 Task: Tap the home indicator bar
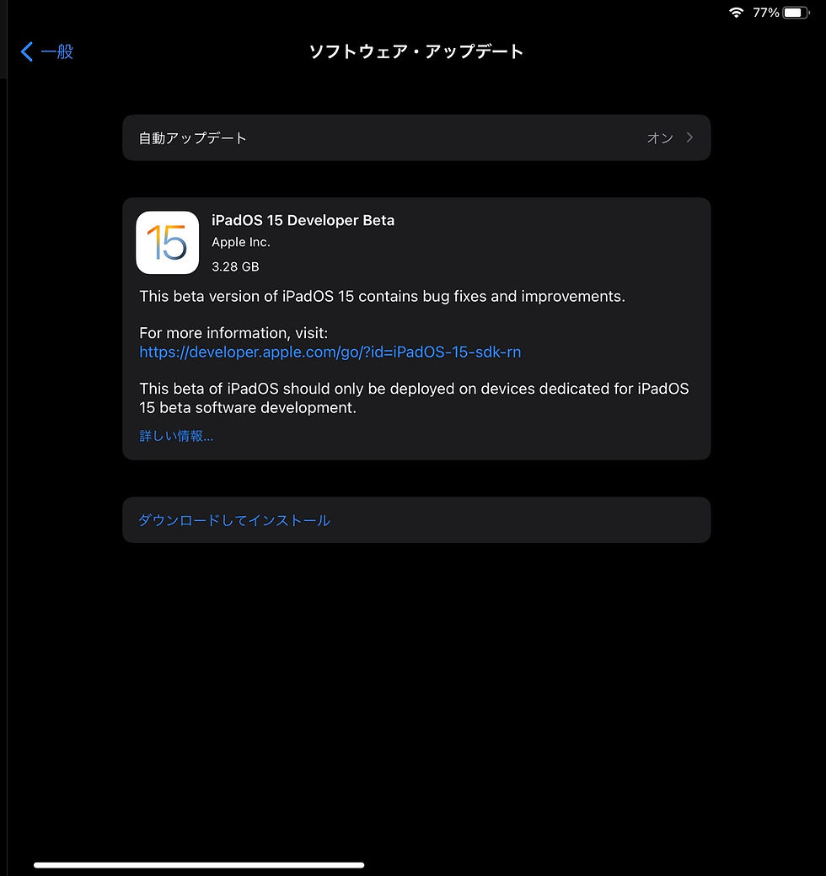point(199,865)
